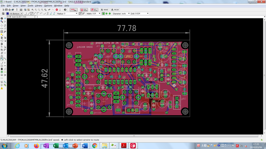Screen dimensions: 266x149
Task: Open the grid settings icon beside the layer box
Action: 3,14
